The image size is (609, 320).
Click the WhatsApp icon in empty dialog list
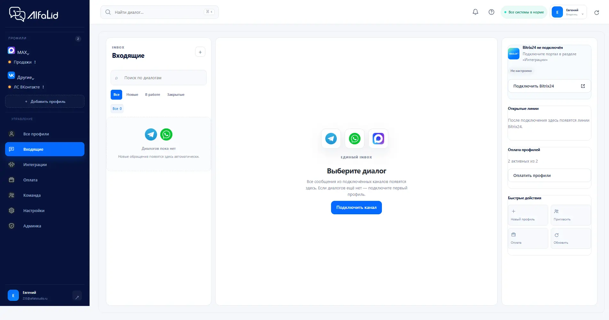click(166, 134)
